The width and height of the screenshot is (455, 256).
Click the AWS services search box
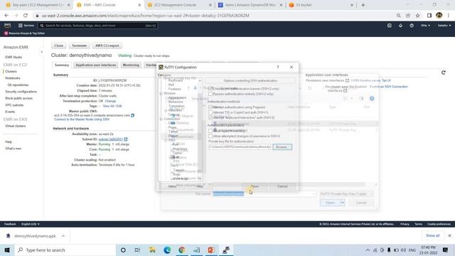click(97, 26)
